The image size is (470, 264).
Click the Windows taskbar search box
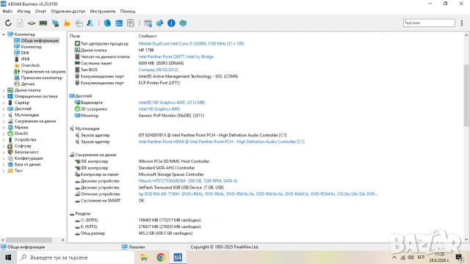[76, 257]
